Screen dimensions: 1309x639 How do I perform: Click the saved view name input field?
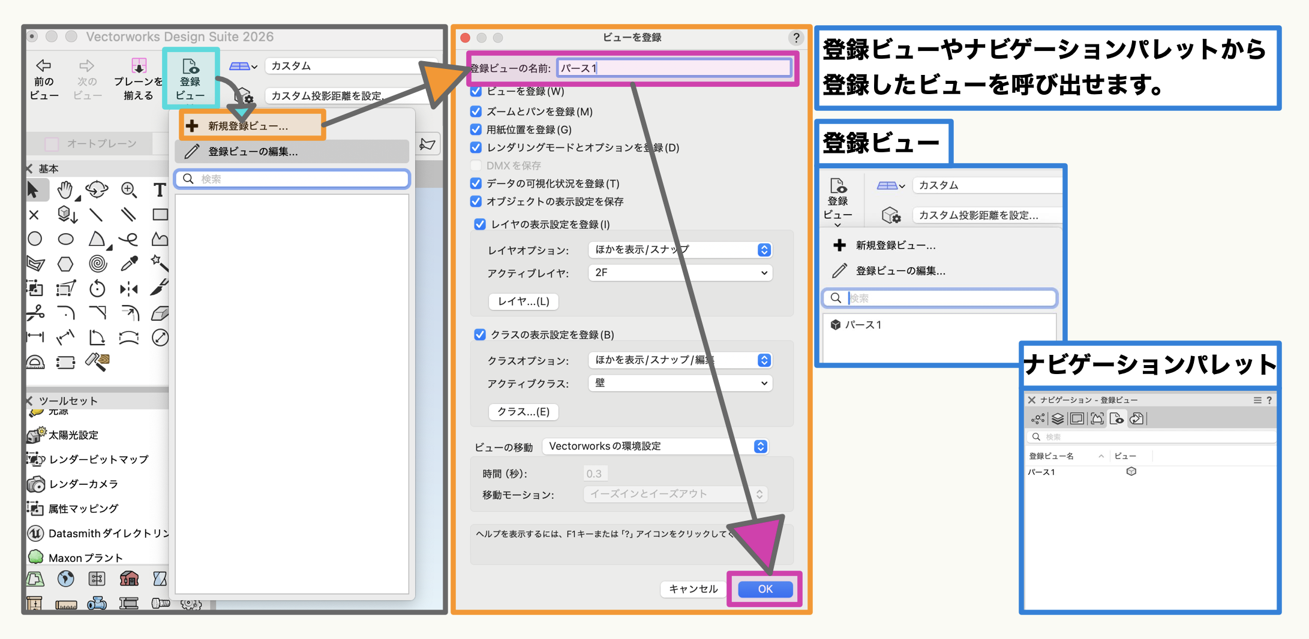coord(674,68)
